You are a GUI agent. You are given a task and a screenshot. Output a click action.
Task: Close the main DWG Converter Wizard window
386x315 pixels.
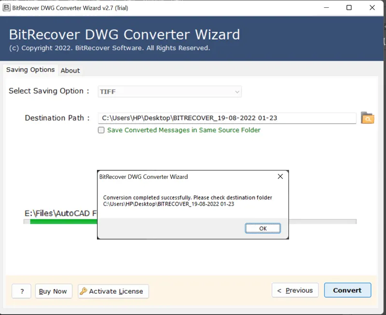point(372,8)
